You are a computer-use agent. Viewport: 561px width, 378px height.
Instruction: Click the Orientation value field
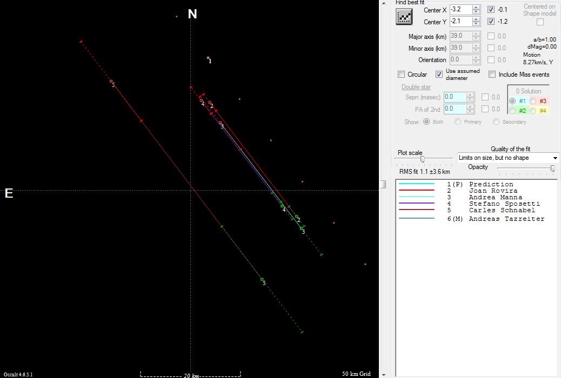pos(461,60)
